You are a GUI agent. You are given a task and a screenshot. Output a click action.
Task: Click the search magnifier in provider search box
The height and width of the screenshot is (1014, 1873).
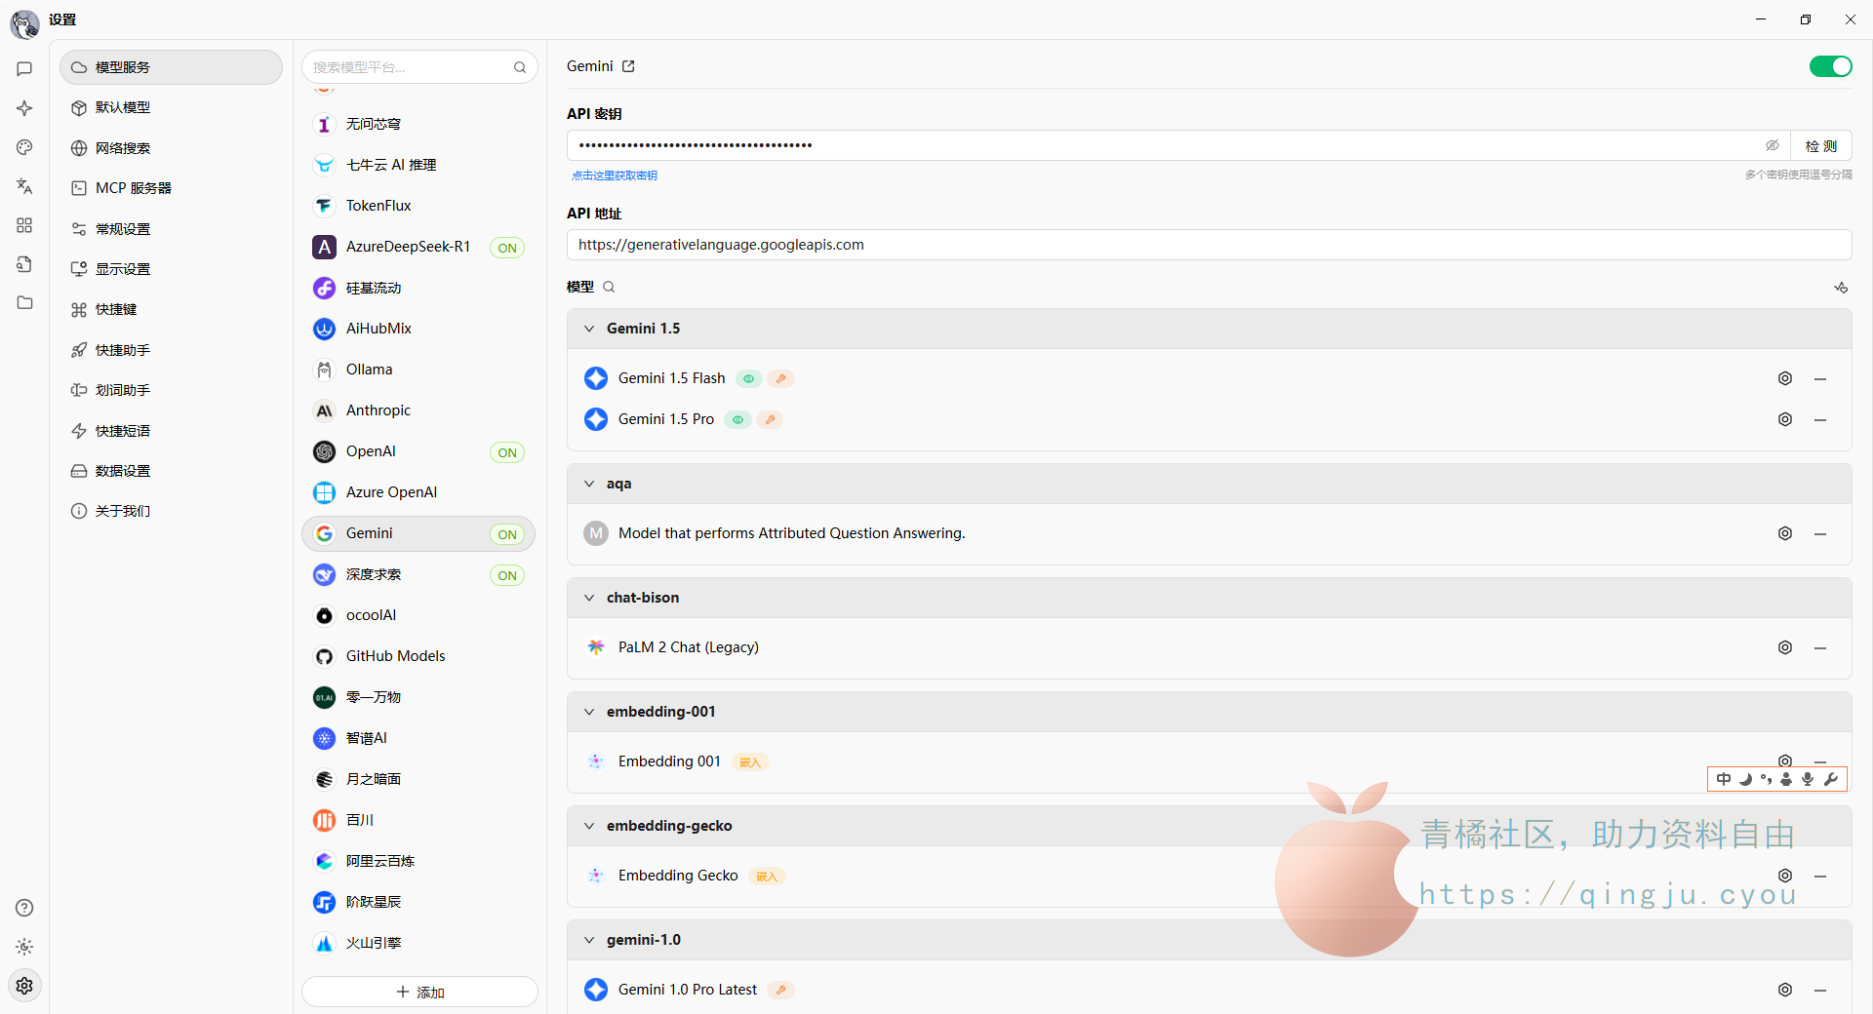pyautogui.click(x=520, y=67)
